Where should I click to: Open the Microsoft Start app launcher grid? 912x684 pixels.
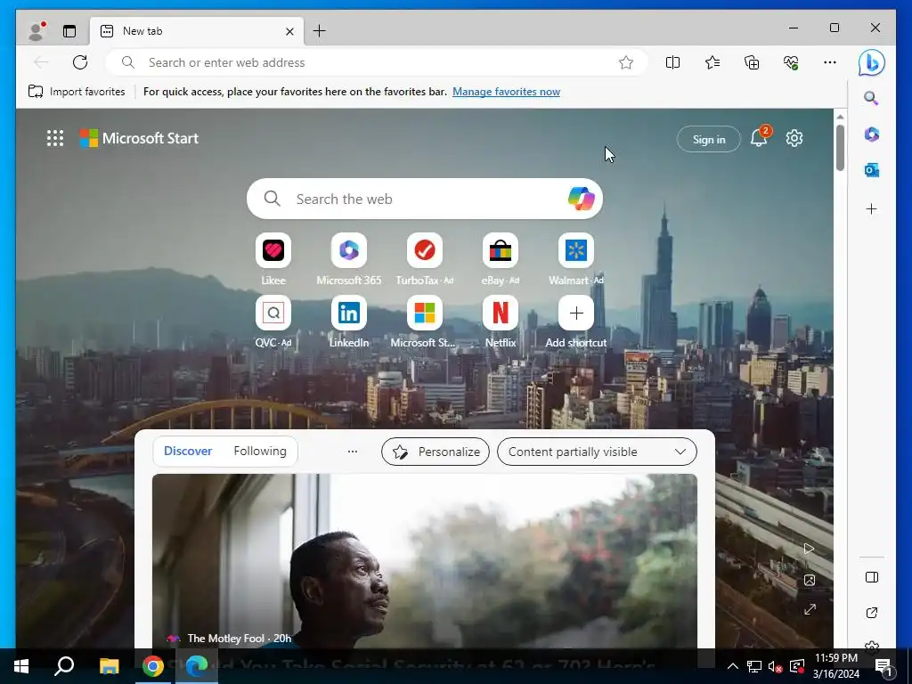[x=55, y=138]
